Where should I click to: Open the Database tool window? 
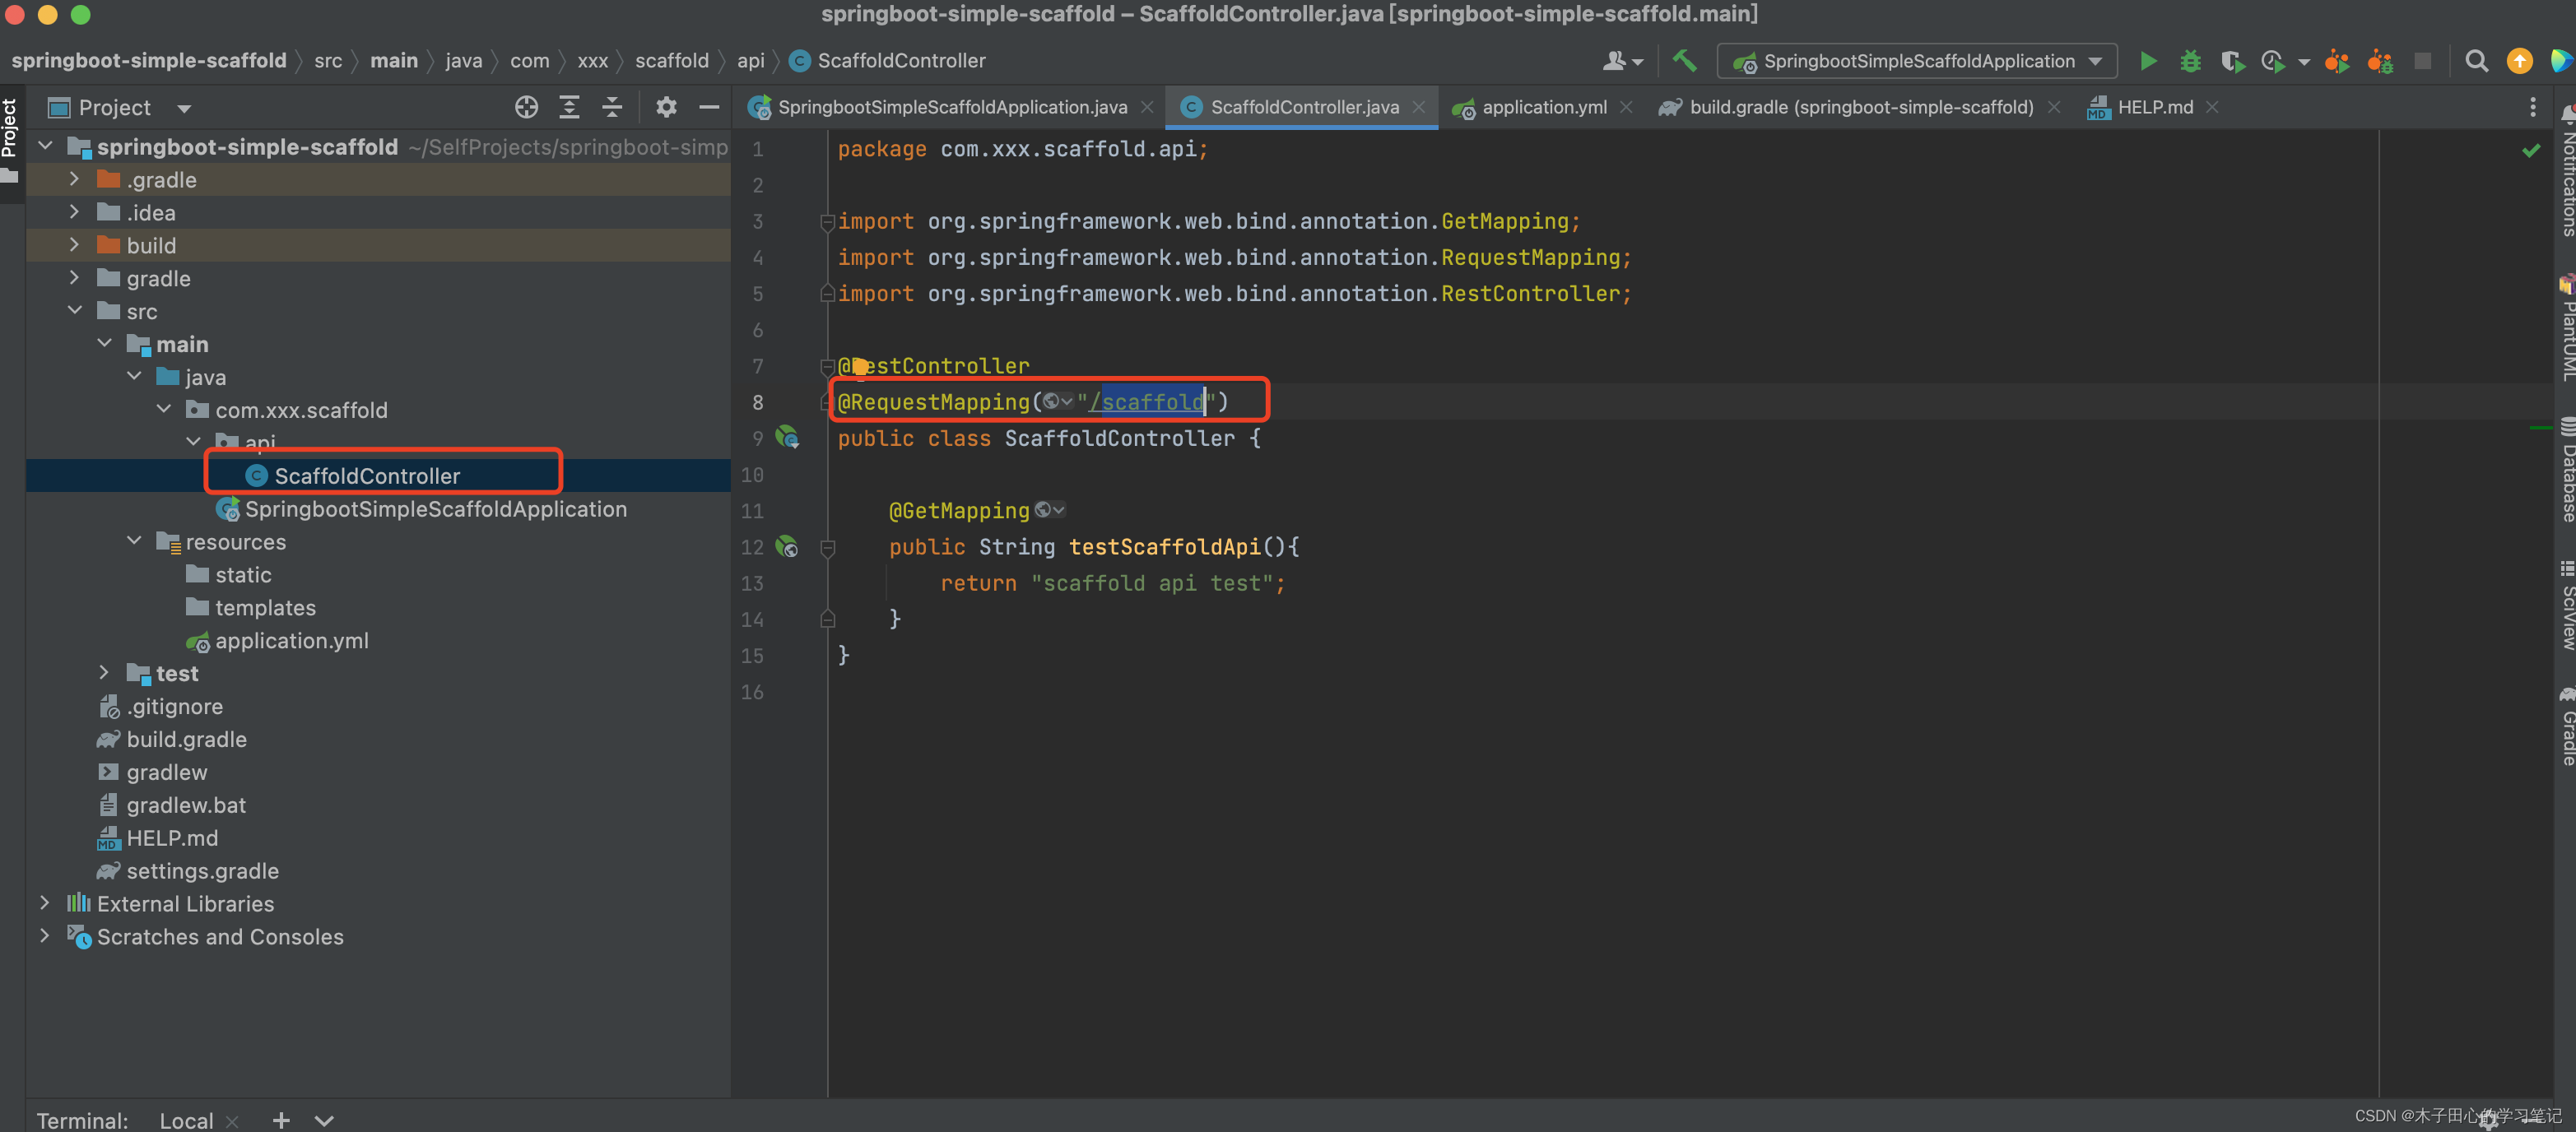click(x=2566, y=470)
